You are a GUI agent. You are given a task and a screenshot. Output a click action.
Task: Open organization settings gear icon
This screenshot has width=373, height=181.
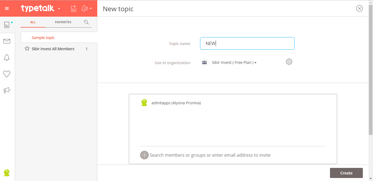point(289,62)
